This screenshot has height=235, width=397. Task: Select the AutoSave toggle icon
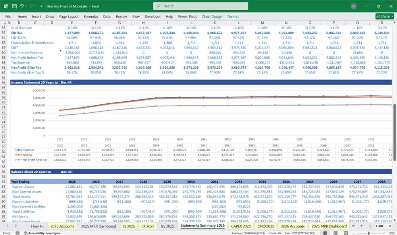pos(6,6)
